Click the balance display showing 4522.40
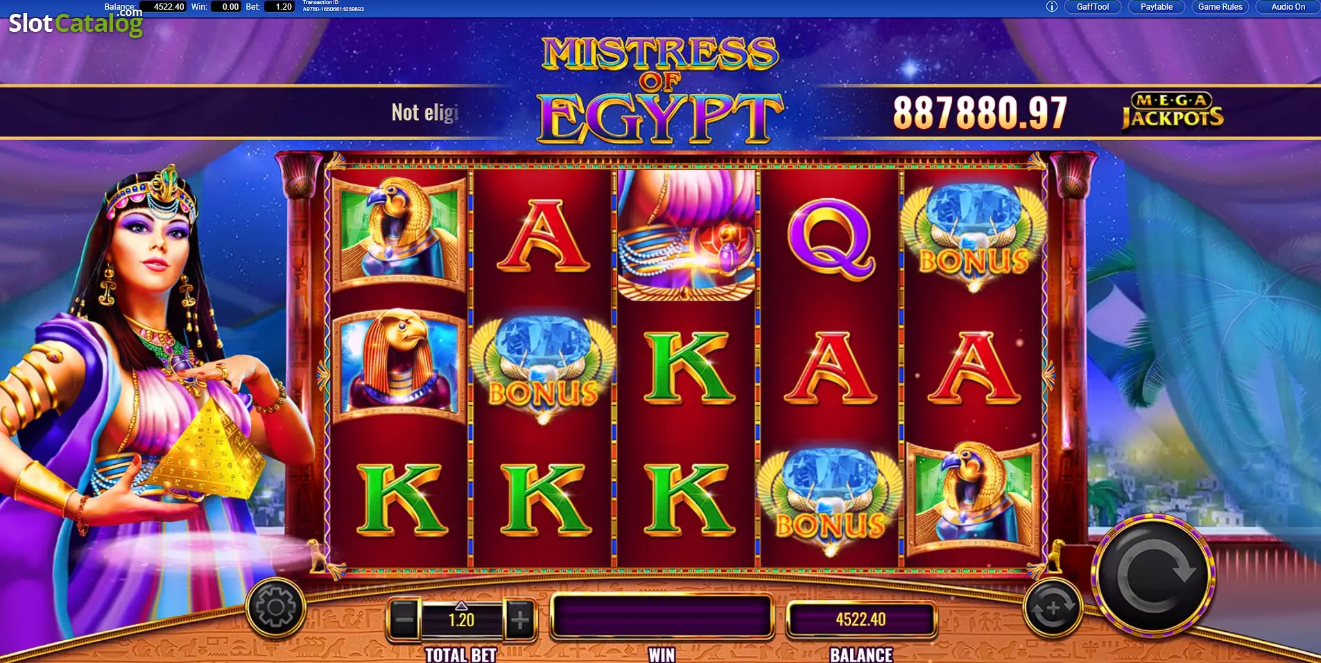1321x663 pixels. (861, 619)
